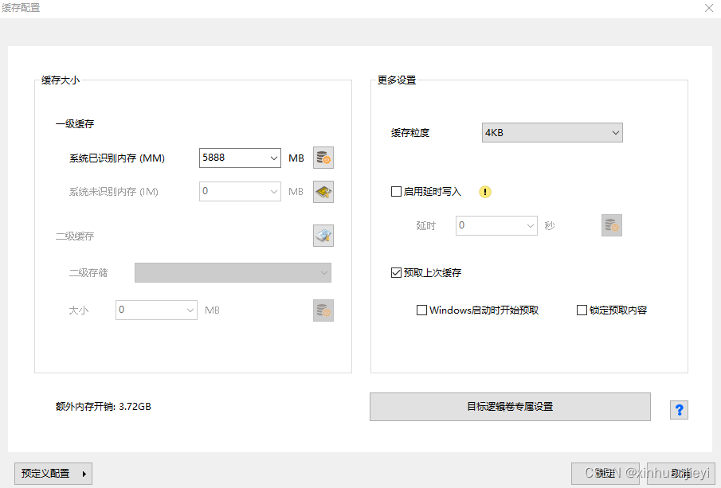Click the maximum memory icon beside 系统已识别内存

(x=323, y=158)
